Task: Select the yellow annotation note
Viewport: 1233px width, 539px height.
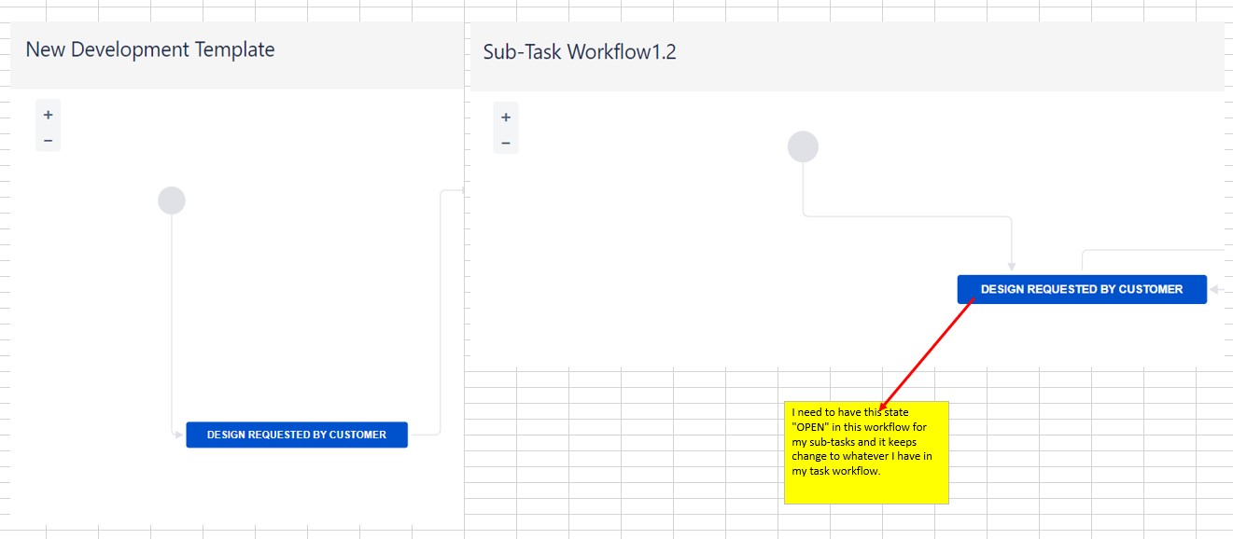Action: pyautogui.click(x=866, y=451)
